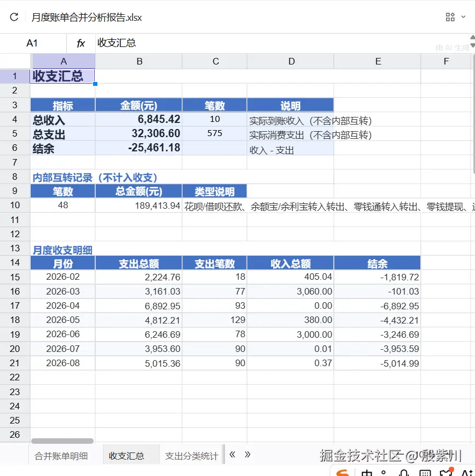Select column D header
The height and width of the screenshot is (476, 475).
[x=291, y=61]
